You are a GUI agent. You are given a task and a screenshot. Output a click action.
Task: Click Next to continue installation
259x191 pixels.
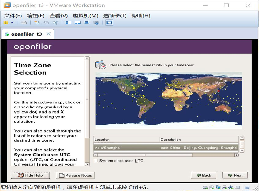click(x=235, y=175)
